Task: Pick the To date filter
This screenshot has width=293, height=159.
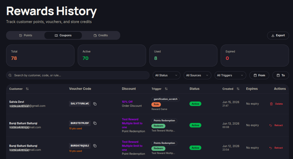Action: (x=281, y=75)
